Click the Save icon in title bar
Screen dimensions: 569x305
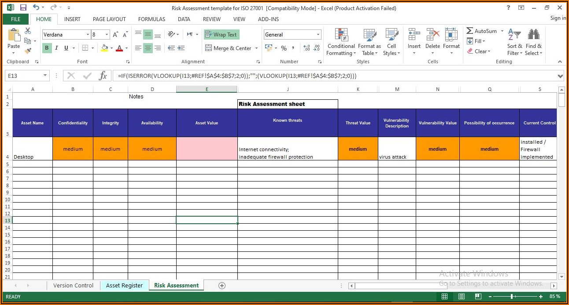click(23, 8)
